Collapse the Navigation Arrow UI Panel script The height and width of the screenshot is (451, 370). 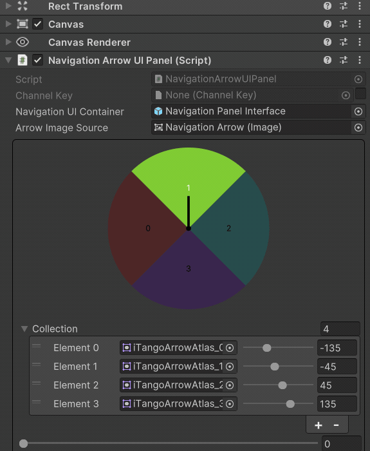tap(8, 60)
